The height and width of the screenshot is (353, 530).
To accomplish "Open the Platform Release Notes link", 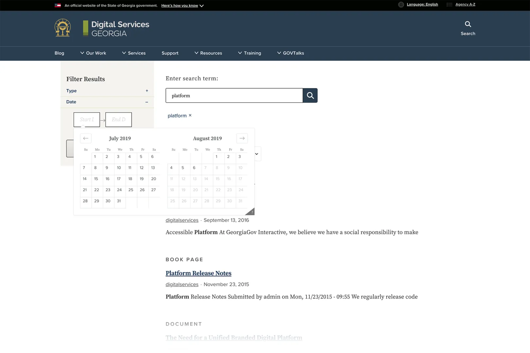I will coord(198,273).
